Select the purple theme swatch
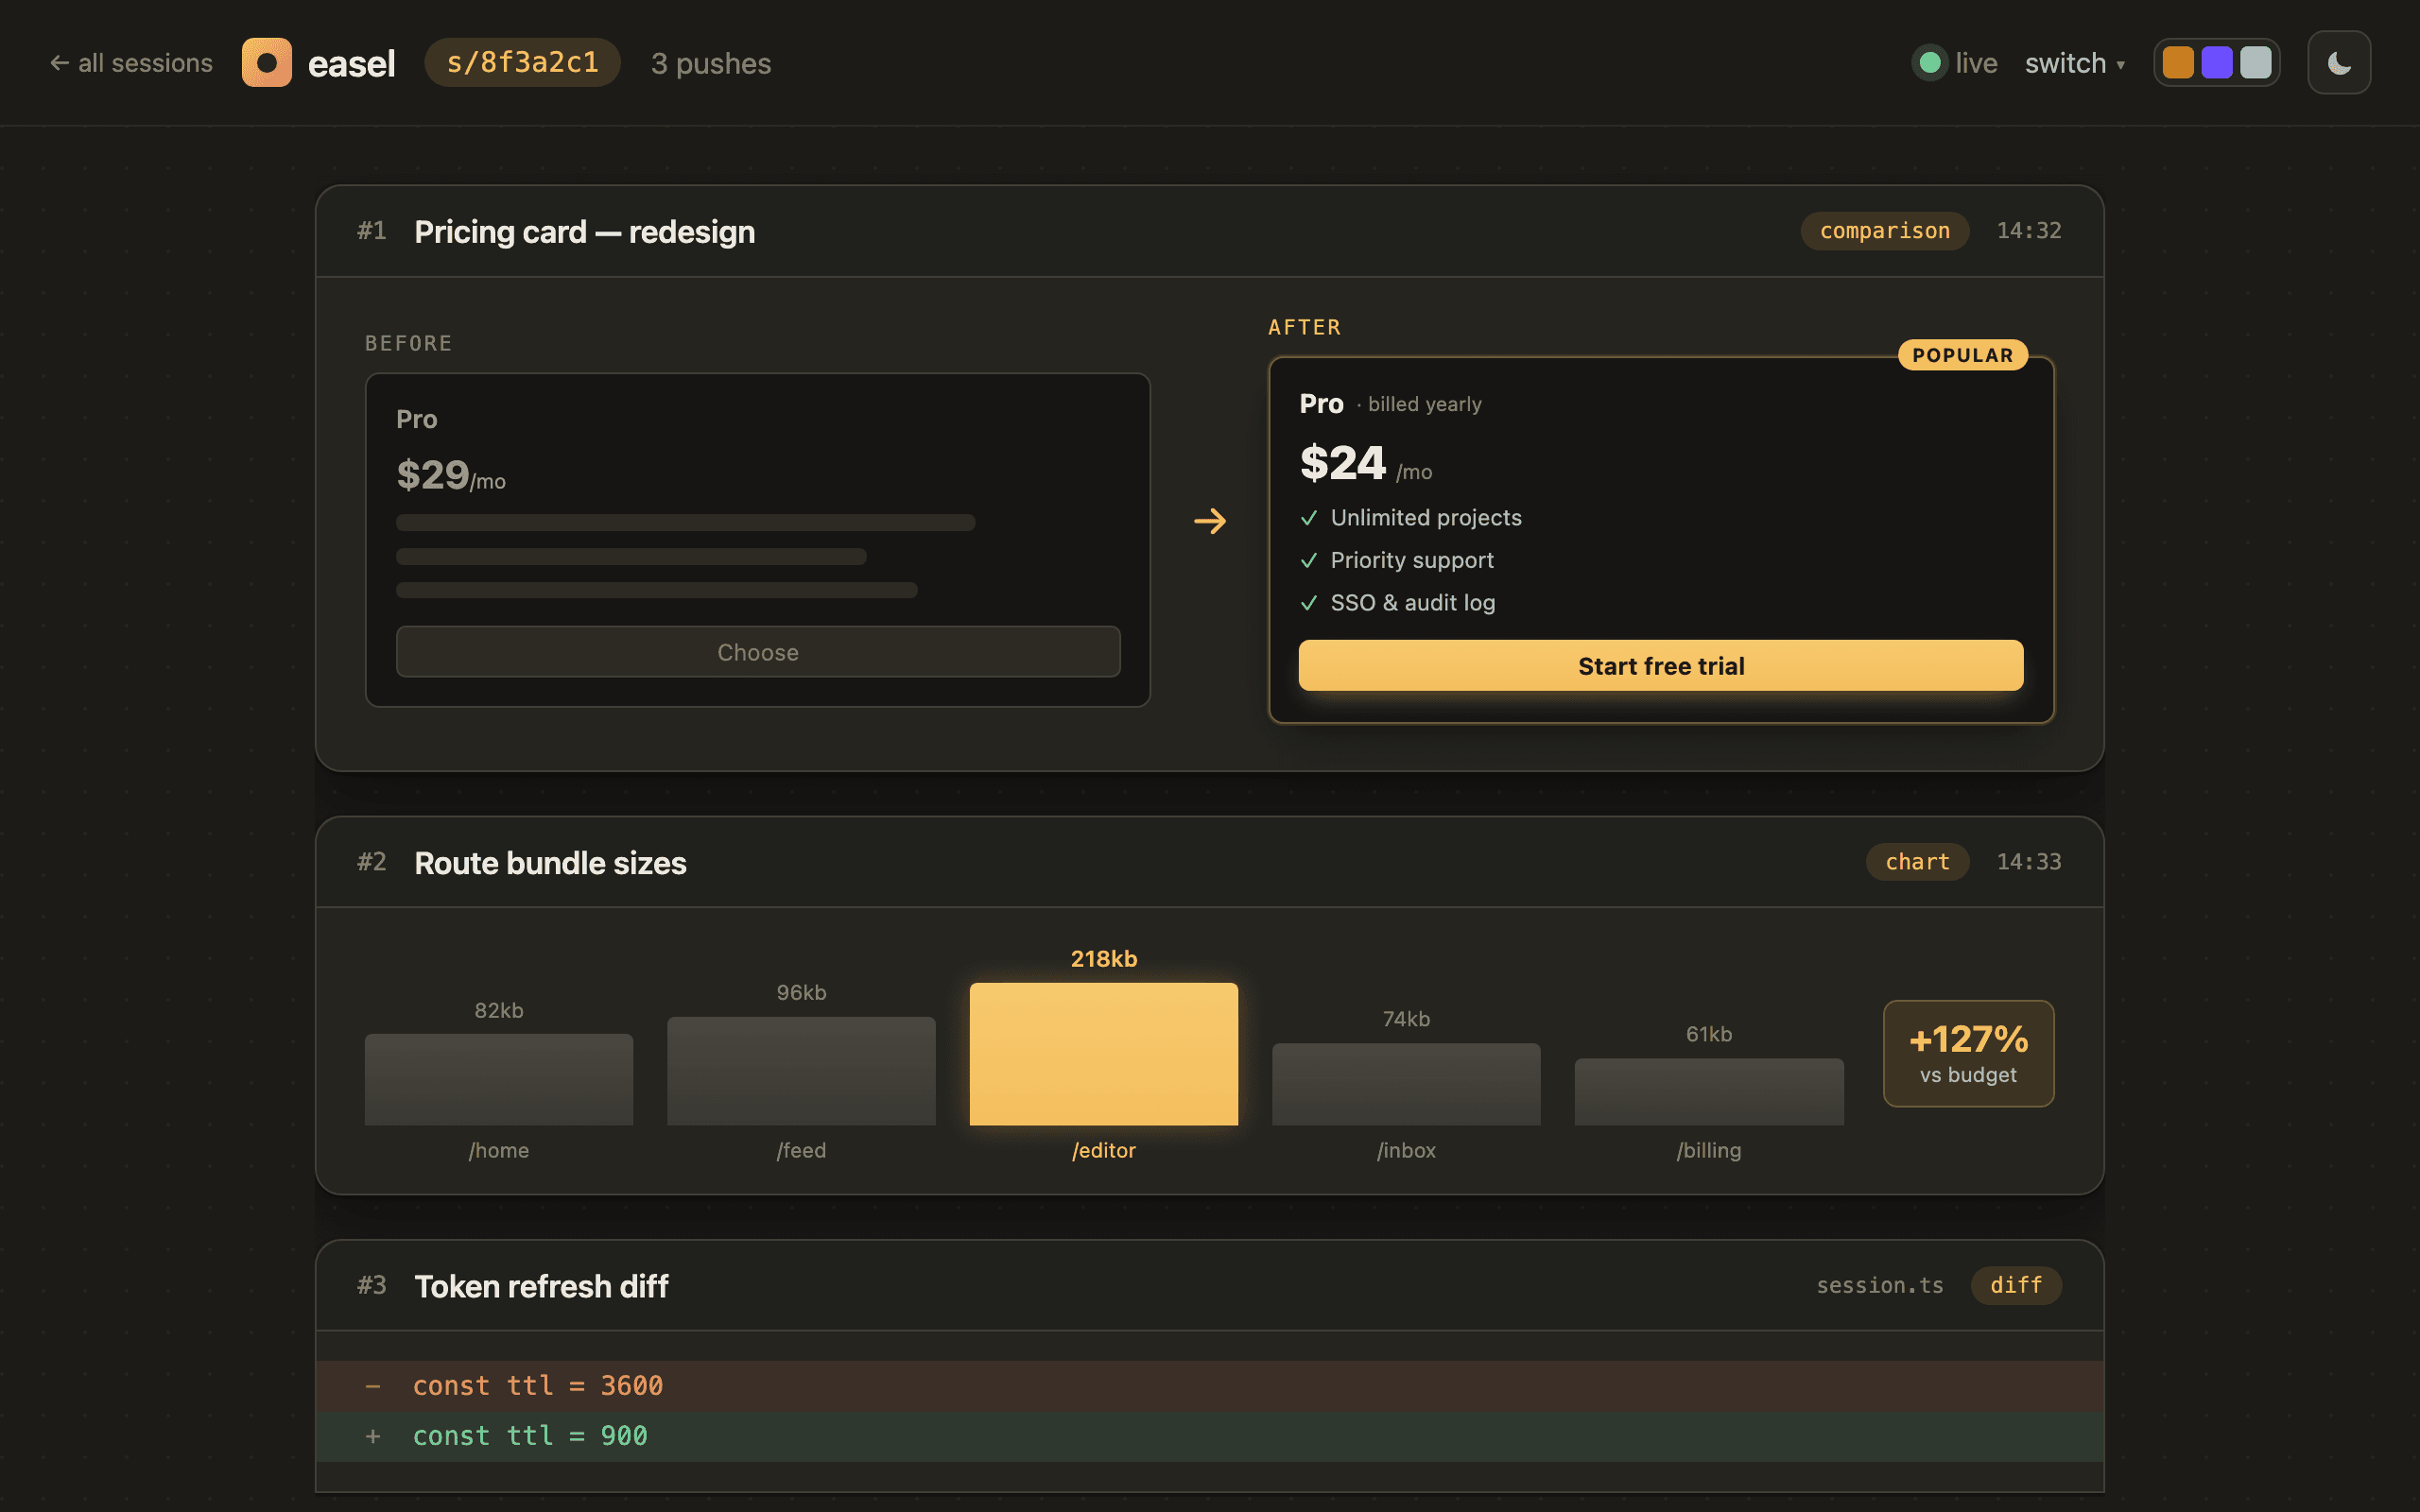Viewport: 2420px width, 1512px height. click(x=2217, y=63)
